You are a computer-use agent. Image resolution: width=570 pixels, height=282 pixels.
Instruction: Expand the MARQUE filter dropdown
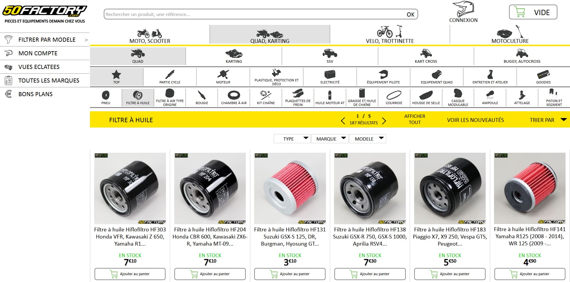pos(330,139)
